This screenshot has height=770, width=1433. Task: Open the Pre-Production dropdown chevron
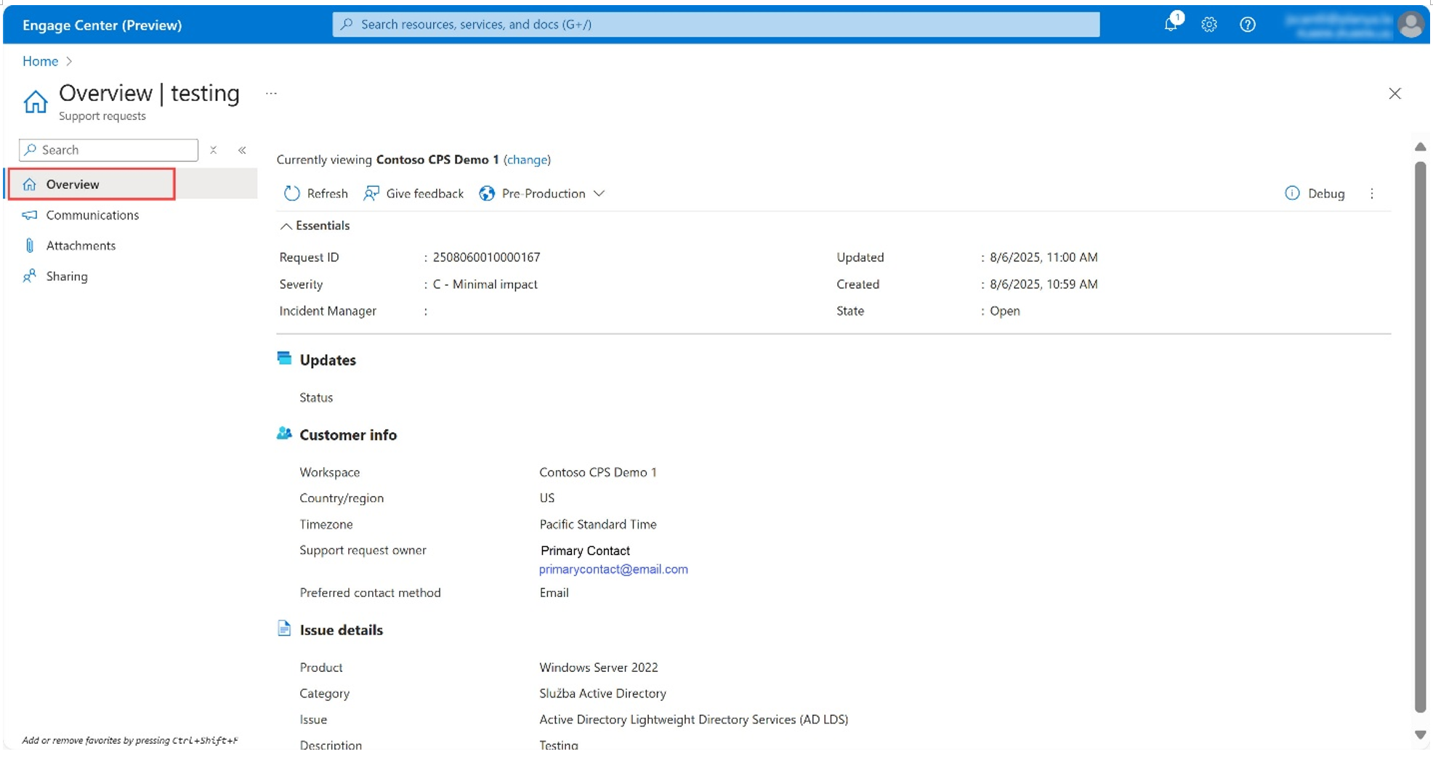coord(599,193)
